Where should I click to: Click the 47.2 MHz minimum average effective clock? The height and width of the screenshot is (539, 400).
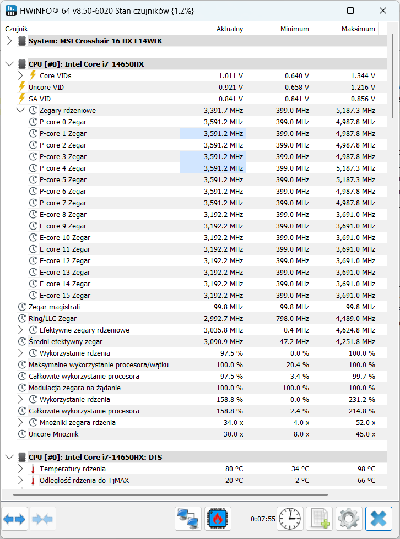pos(294,342)
